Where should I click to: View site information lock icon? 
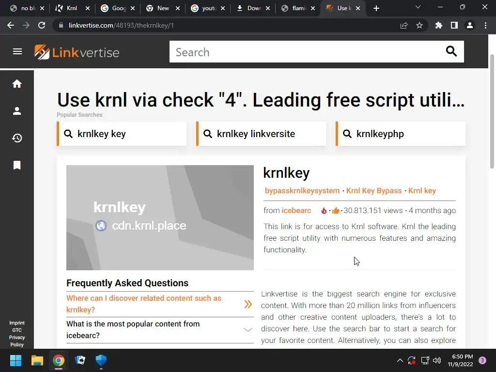click(61, 25)
